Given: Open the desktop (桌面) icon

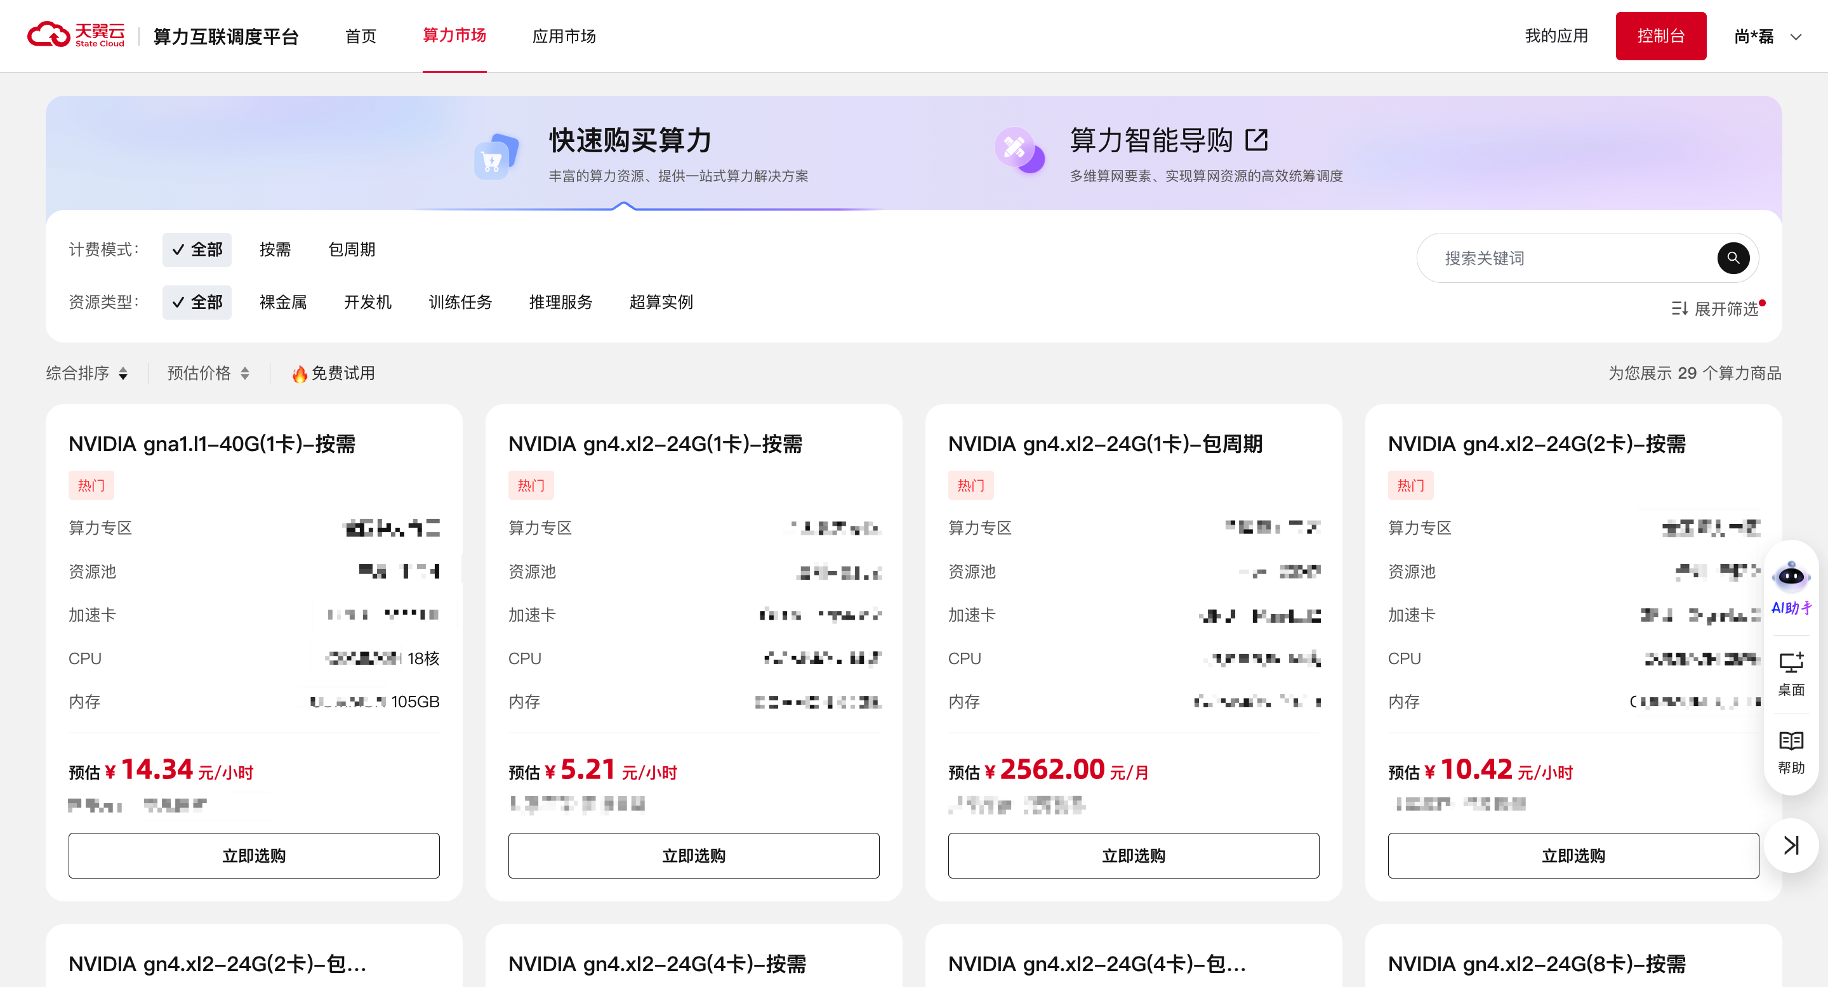Looking at the screenshot, I should 1791,663.
